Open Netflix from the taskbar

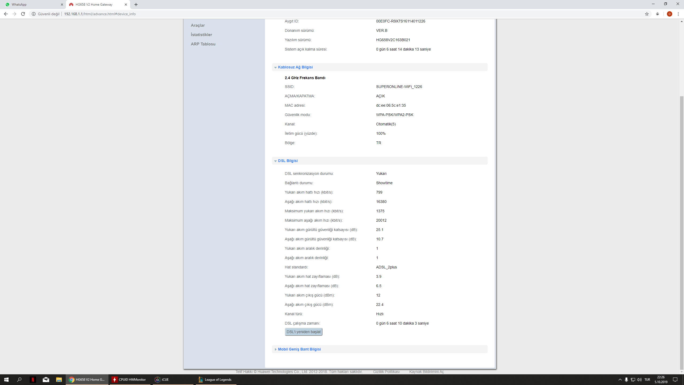click(33, 379)
